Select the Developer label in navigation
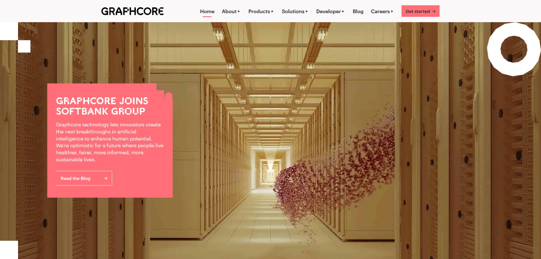The image size is (541, 259). 328,11
